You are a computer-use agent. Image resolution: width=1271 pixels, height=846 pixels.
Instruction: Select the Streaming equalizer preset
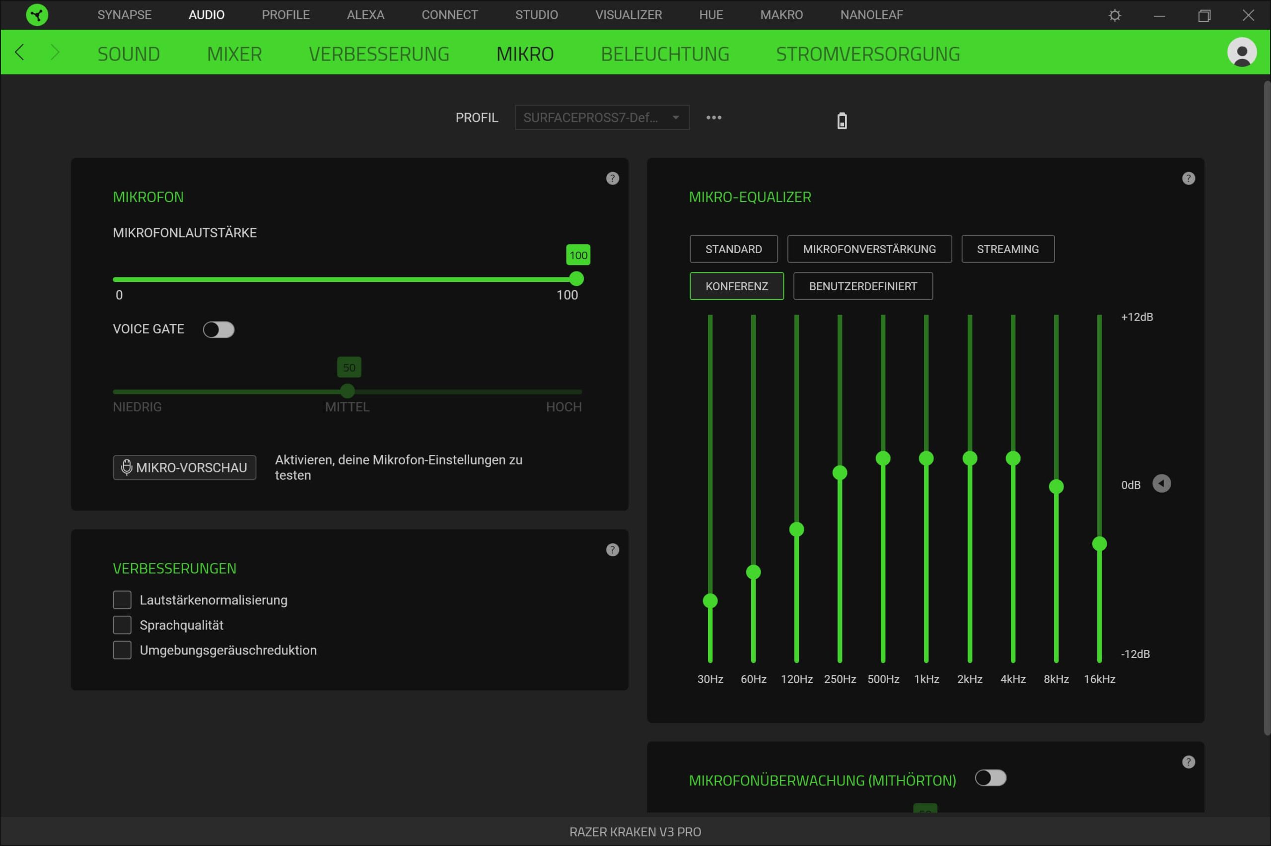coord(1007,249)
